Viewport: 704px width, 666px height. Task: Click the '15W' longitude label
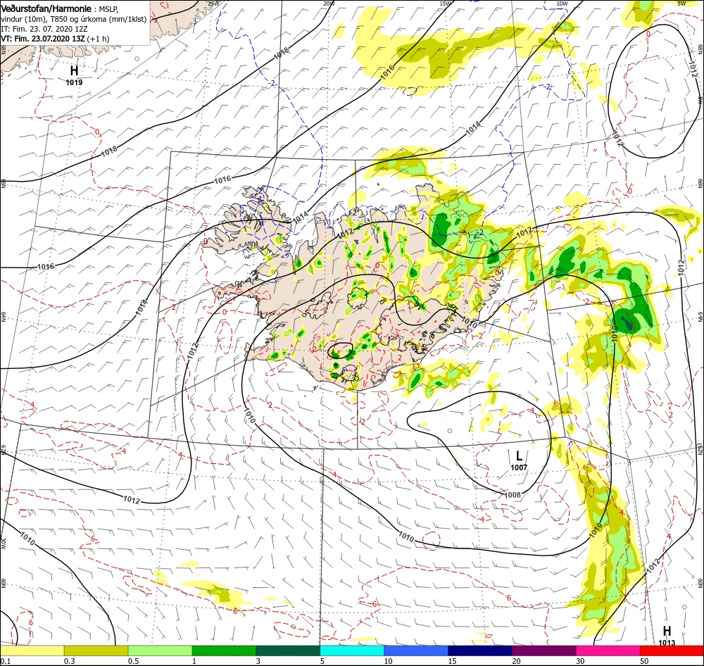point(446,4)
